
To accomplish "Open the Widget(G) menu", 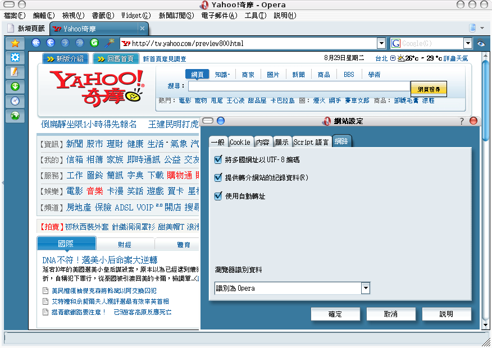I will (136, 15).
